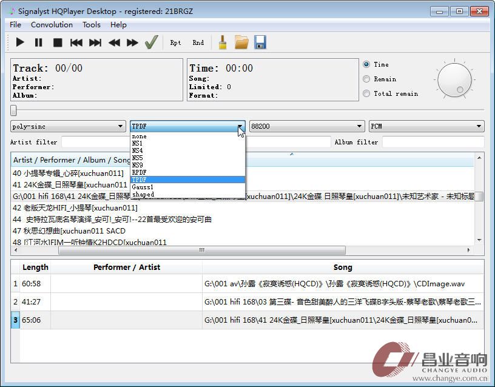Open the 88200 sample rate dropdown

click(307, 126)
